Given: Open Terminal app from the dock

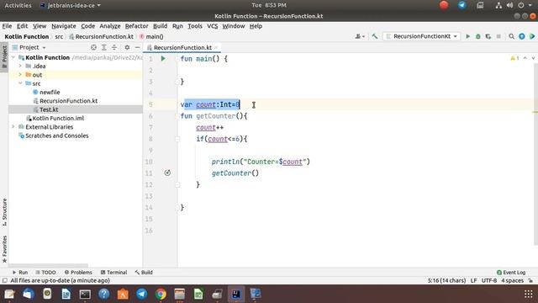Looking at the screenshot, I should (x=85, y=294).
